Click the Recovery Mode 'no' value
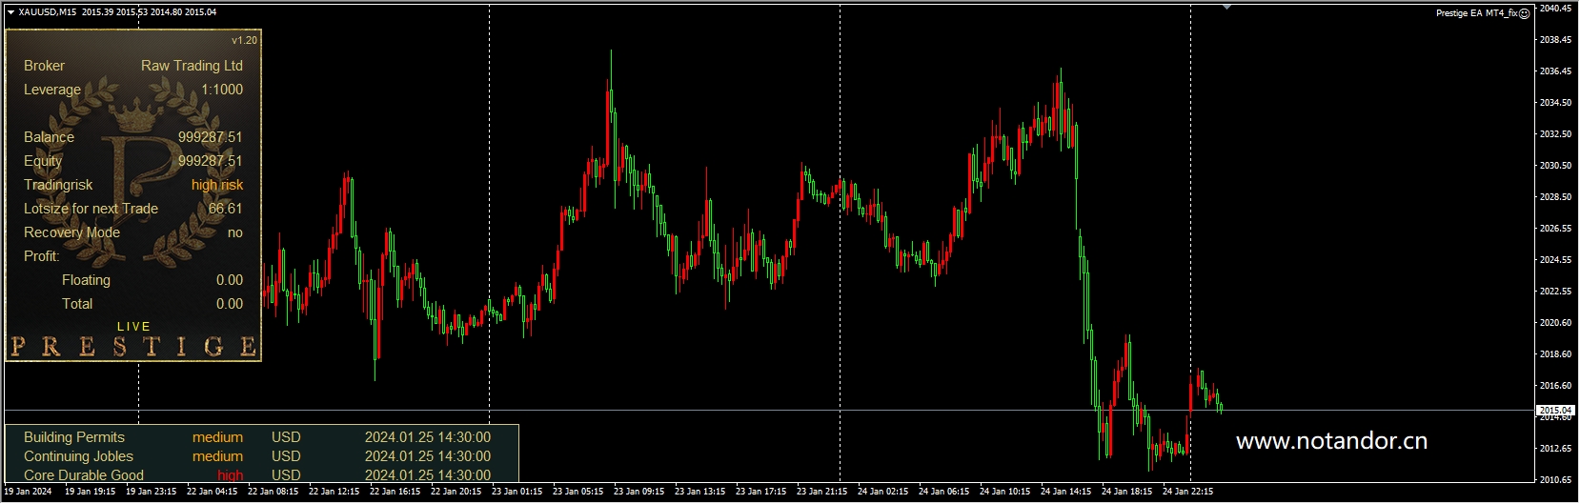1580x504 pixels. point(234,232)
